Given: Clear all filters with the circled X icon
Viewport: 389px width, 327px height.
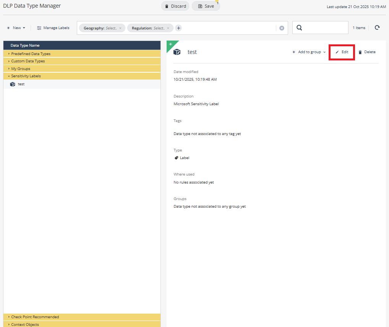Looking at the screenshot, I should point(282,28).
